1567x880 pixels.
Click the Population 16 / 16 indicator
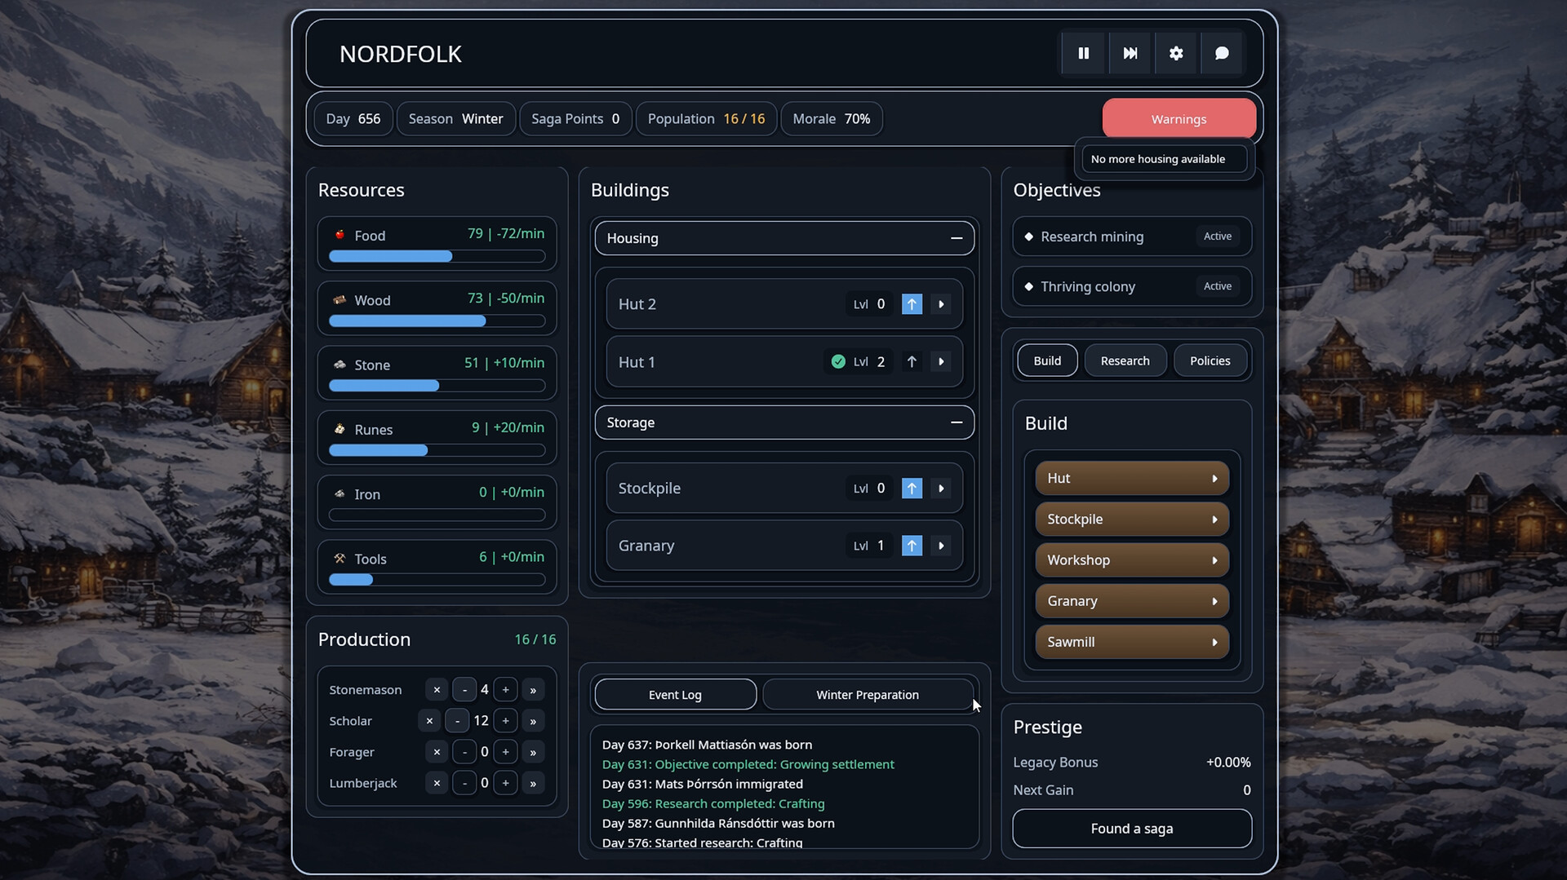[x=706, y=119]
